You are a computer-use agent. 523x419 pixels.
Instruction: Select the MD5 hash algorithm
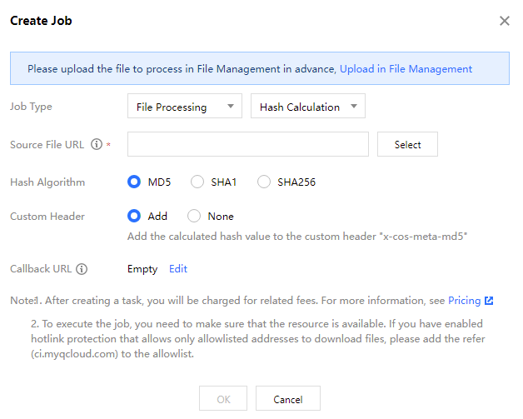(134, 182)
